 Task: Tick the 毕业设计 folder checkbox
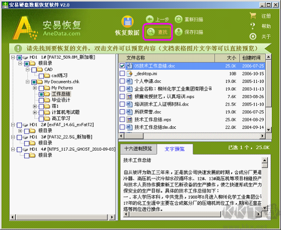point(42,100)
